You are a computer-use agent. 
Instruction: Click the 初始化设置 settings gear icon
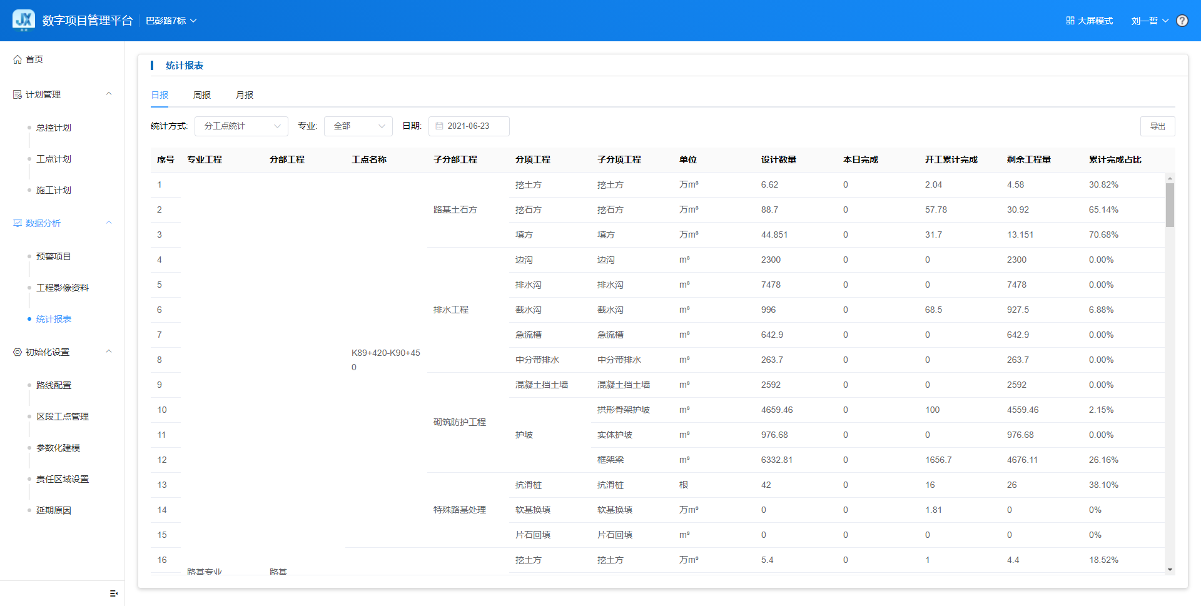pos(18,352)
